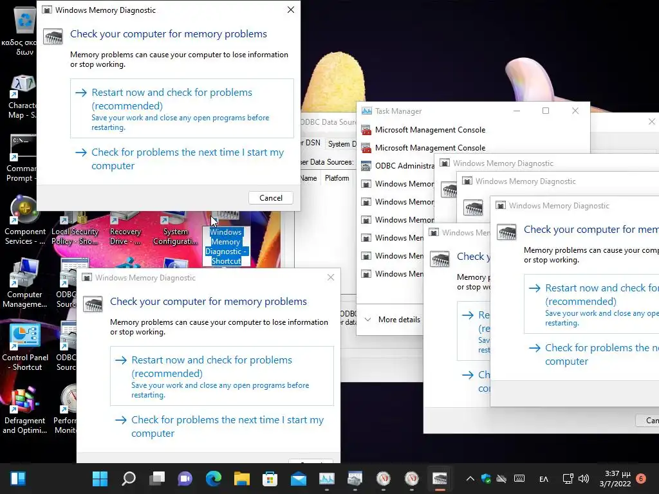Select the Local Security Policy shortcut
This screenshot has height=494, width=659.
75,229
